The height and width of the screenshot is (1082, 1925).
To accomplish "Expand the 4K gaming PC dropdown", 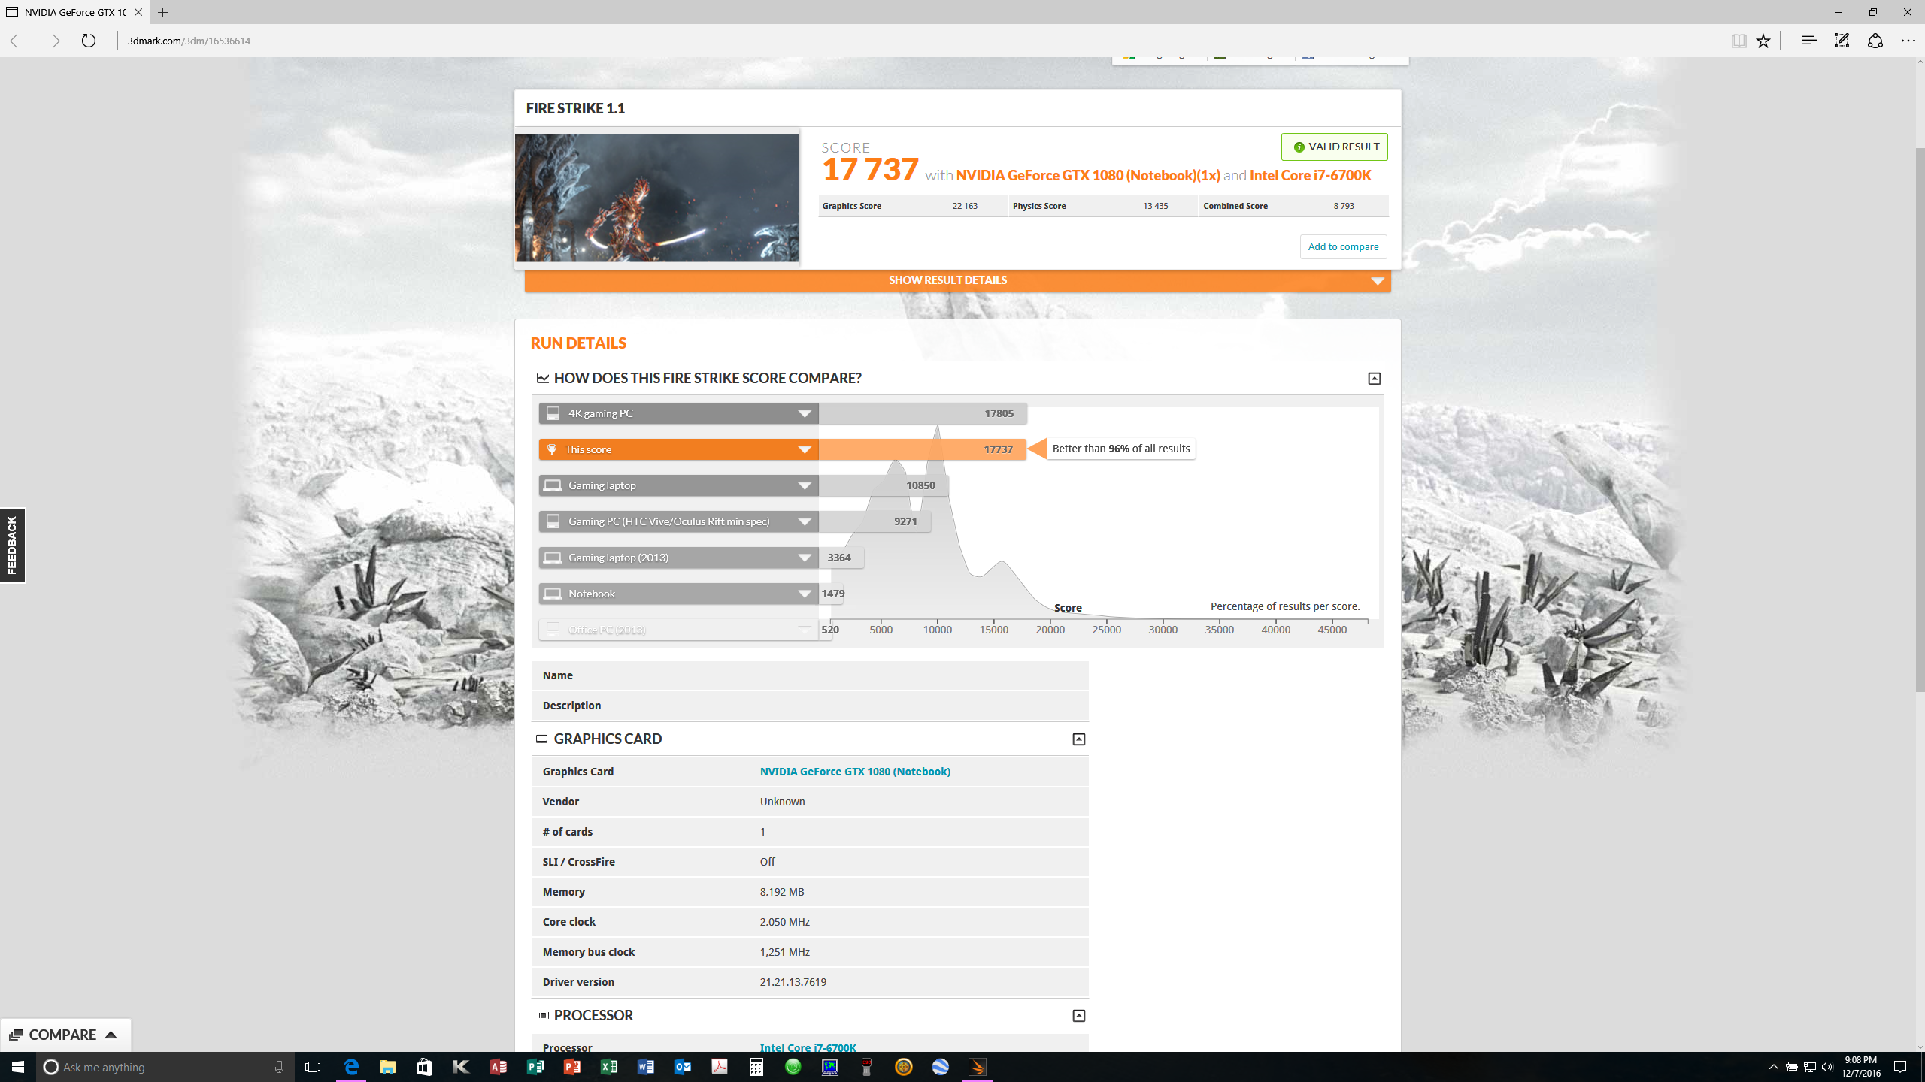I will [x=804, y=413].
